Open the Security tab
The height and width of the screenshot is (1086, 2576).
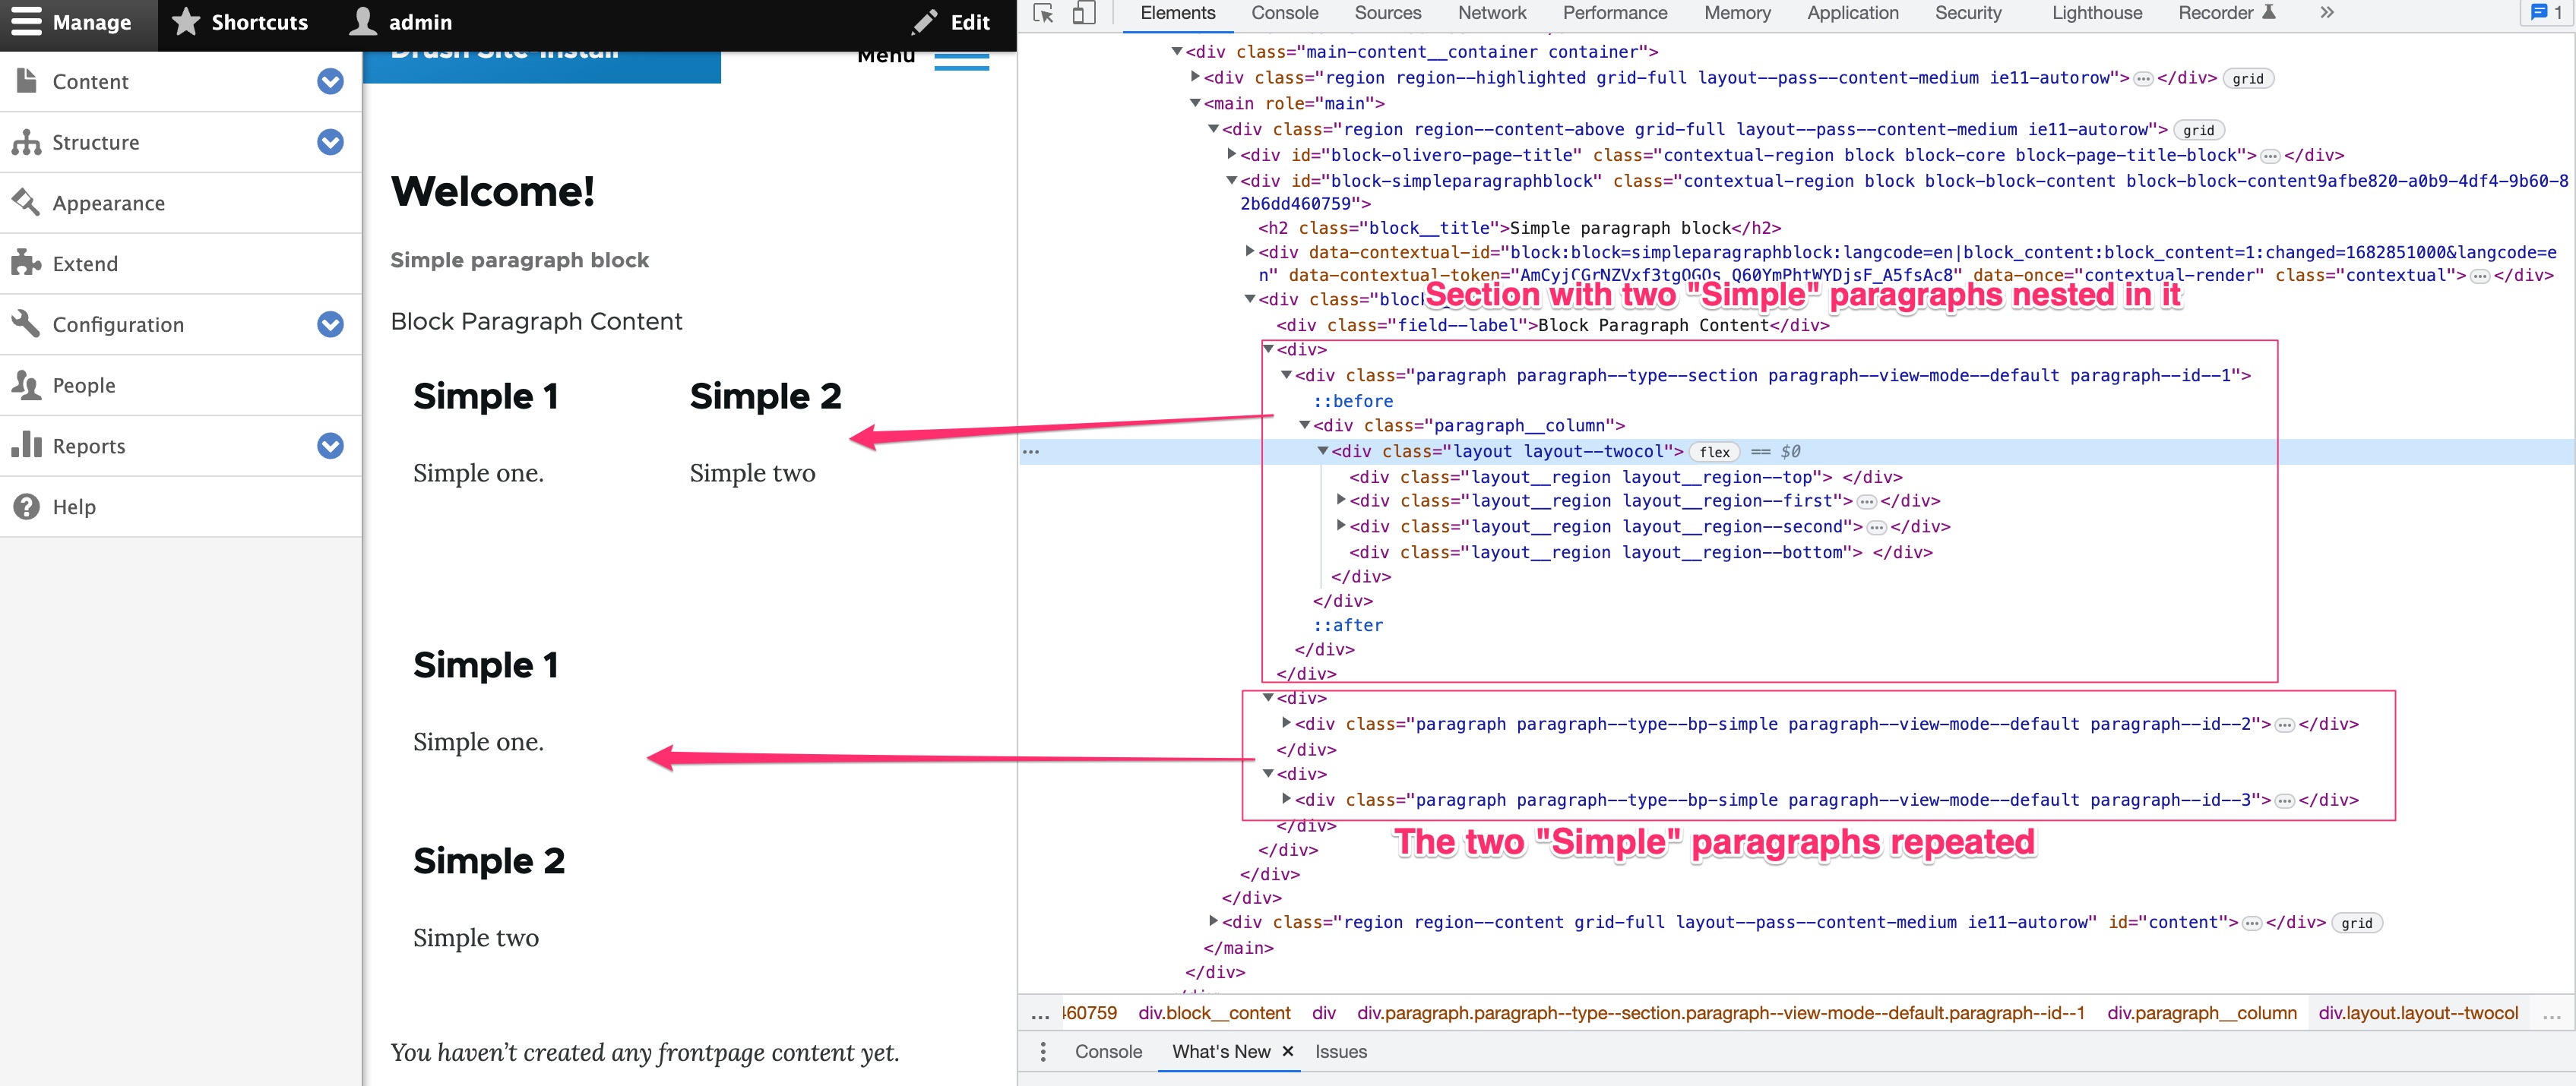(1967, 13)
